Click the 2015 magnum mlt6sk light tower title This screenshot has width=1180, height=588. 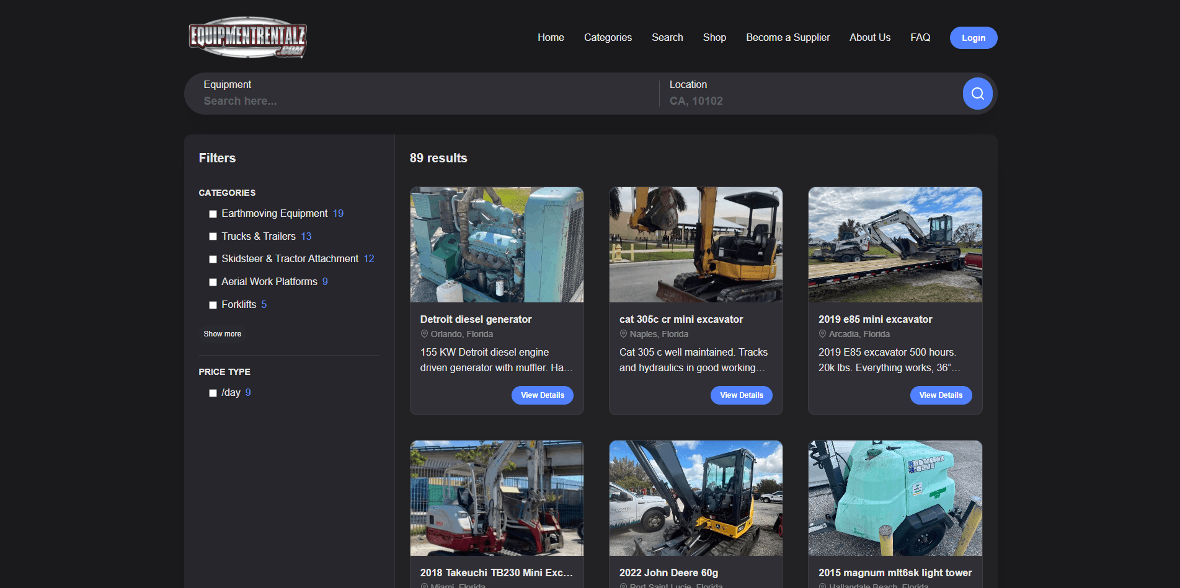coord(895,573)
